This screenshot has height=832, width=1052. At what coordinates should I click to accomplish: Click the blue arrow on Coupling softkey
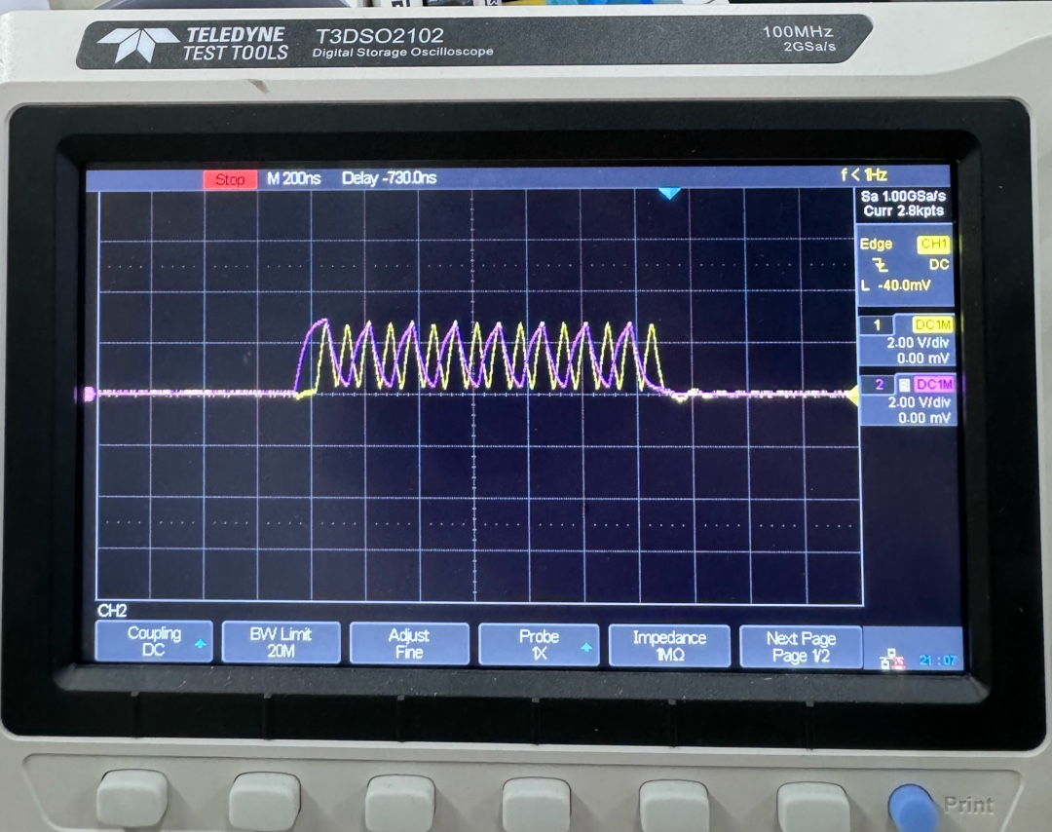coord(200,645)
